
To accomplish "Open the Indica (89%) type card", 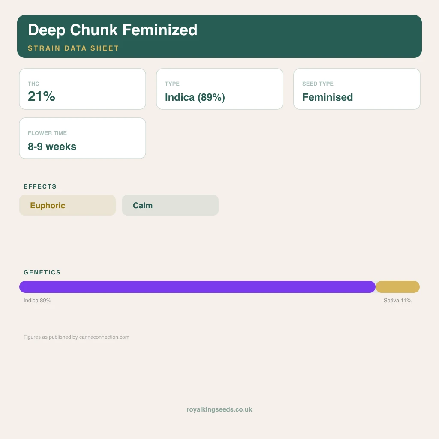I will point(219,89).
